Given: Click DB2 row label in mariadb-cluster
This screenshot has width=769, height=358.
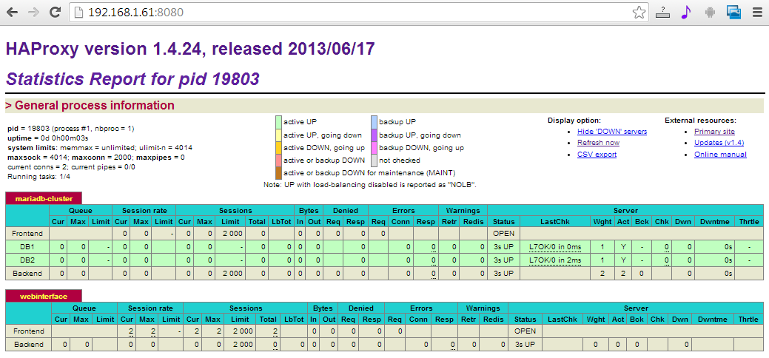Looking at the screenshot, I should click(x=27, y=260).
